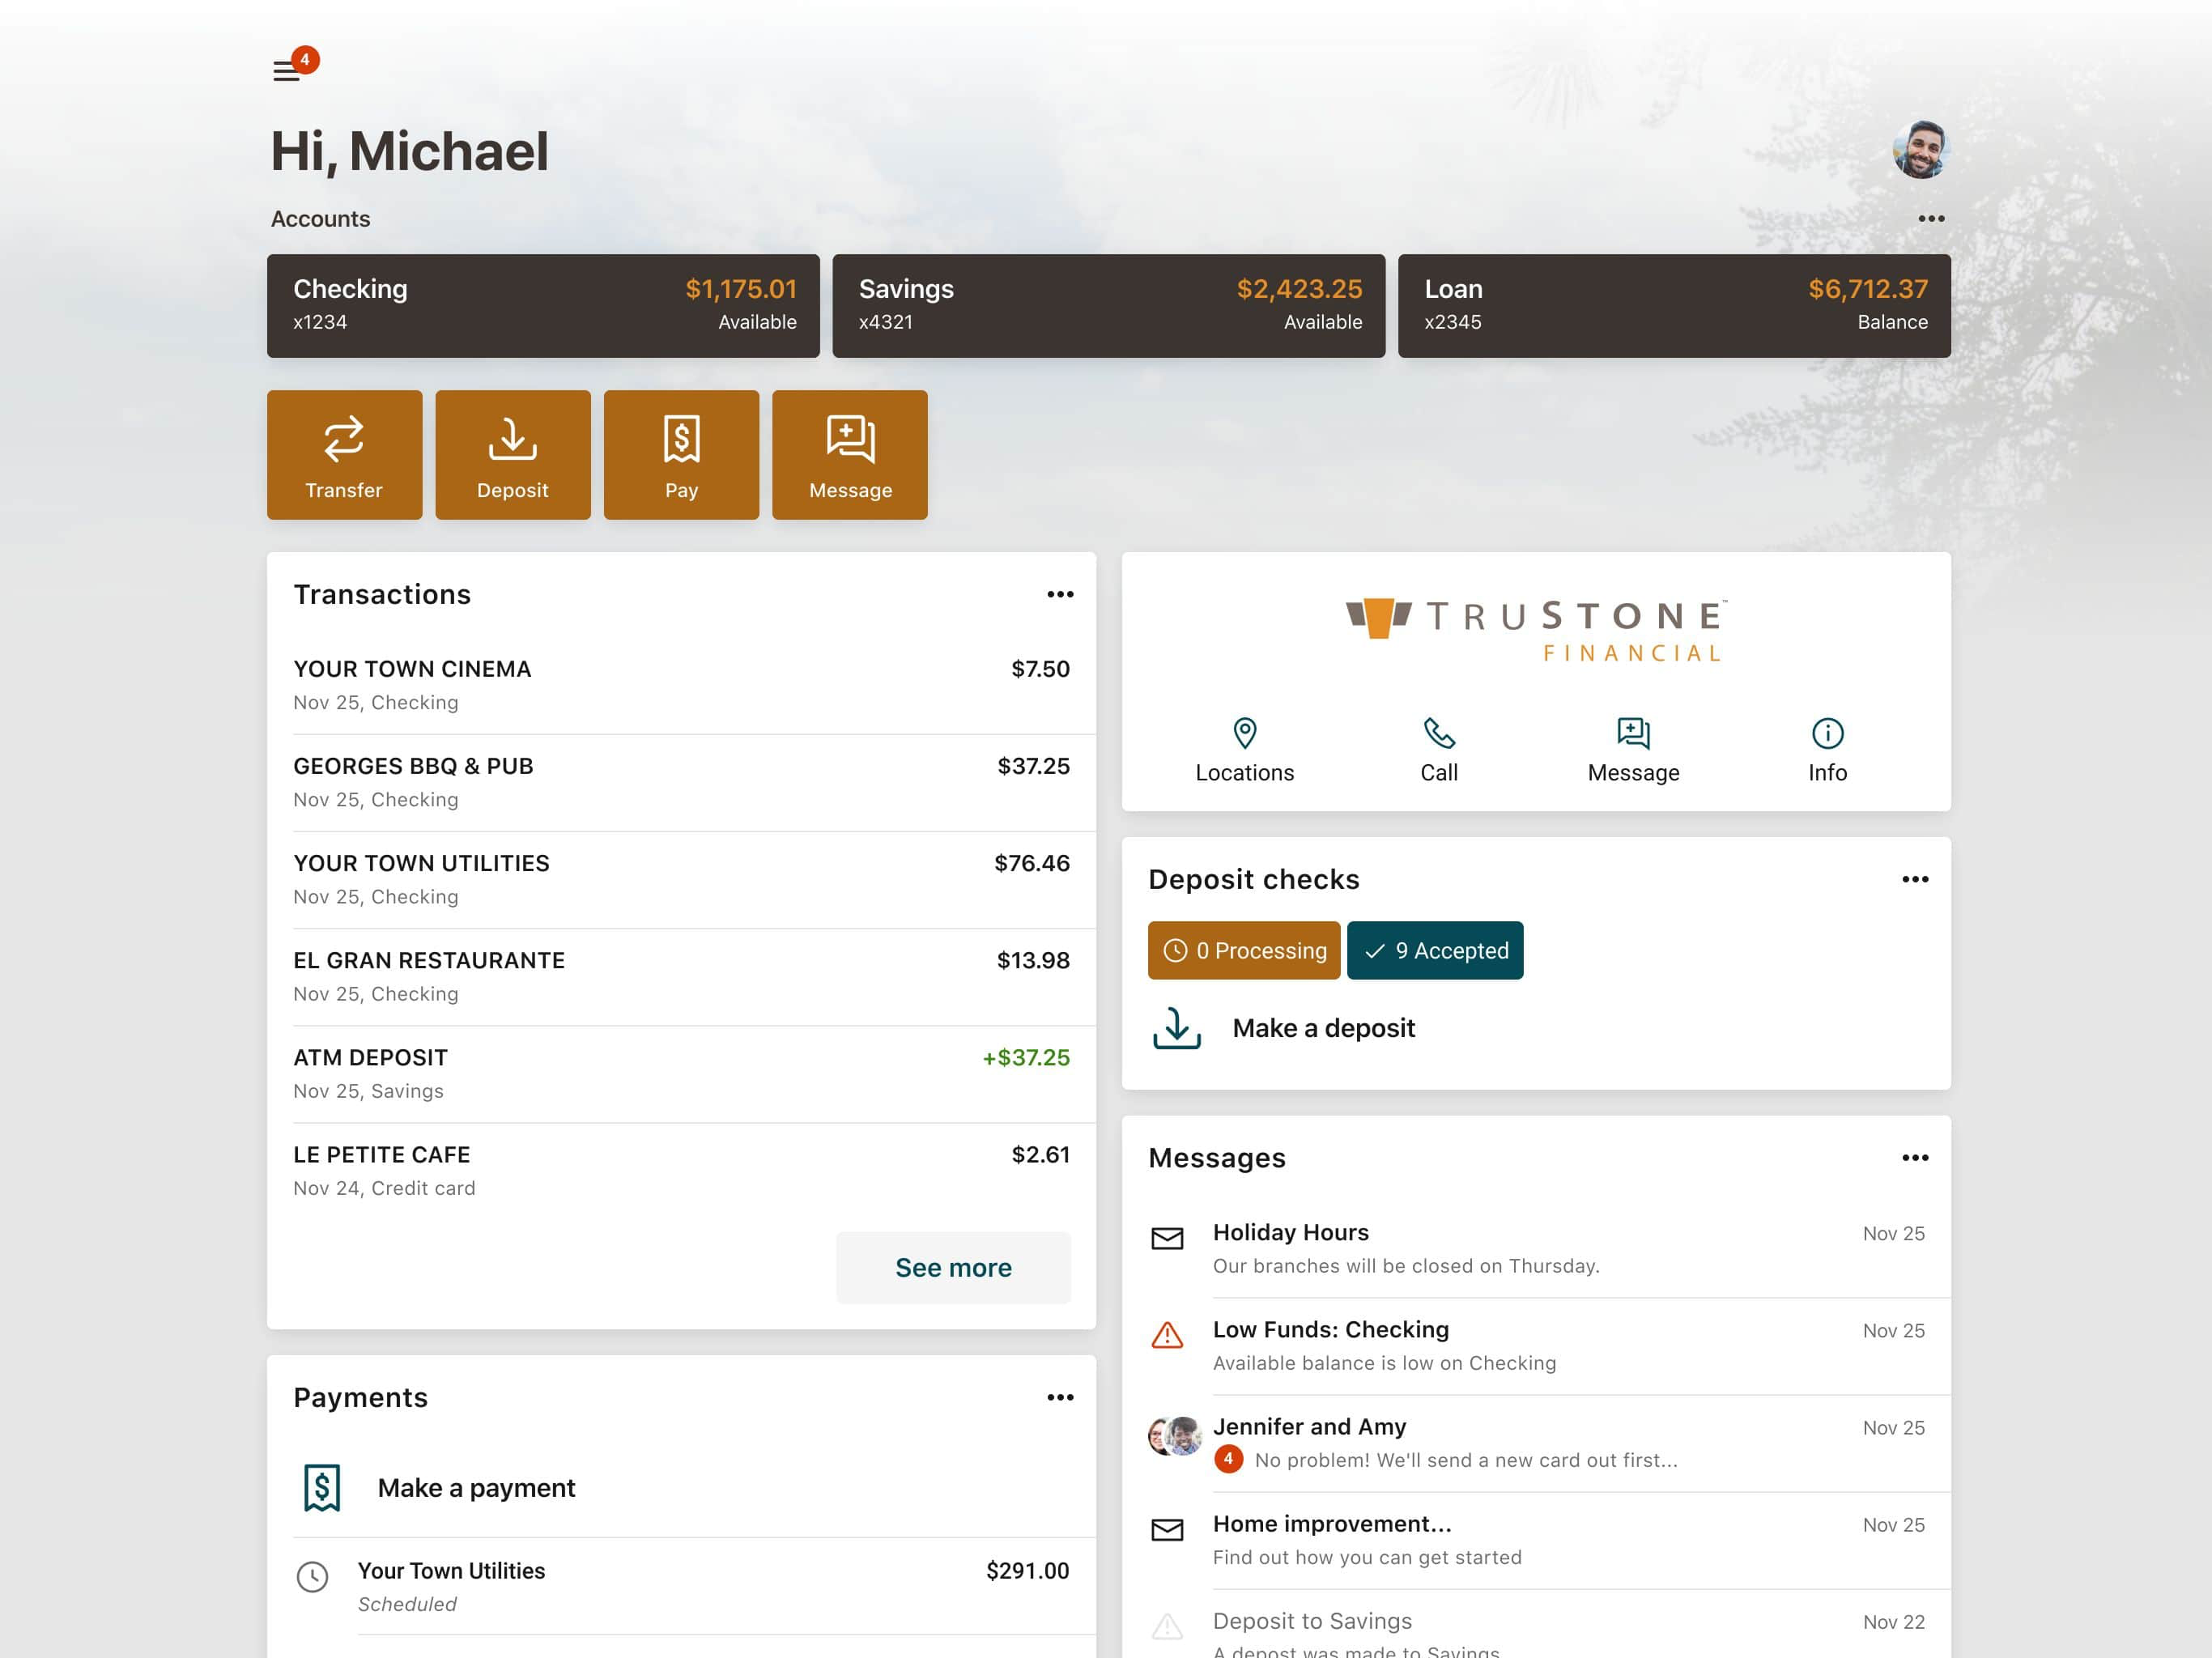The width and height of the screenshot is (2212, 1658).
Task: Open the scheduled Your Town Utilities payment
Action: click(681, 1586)
